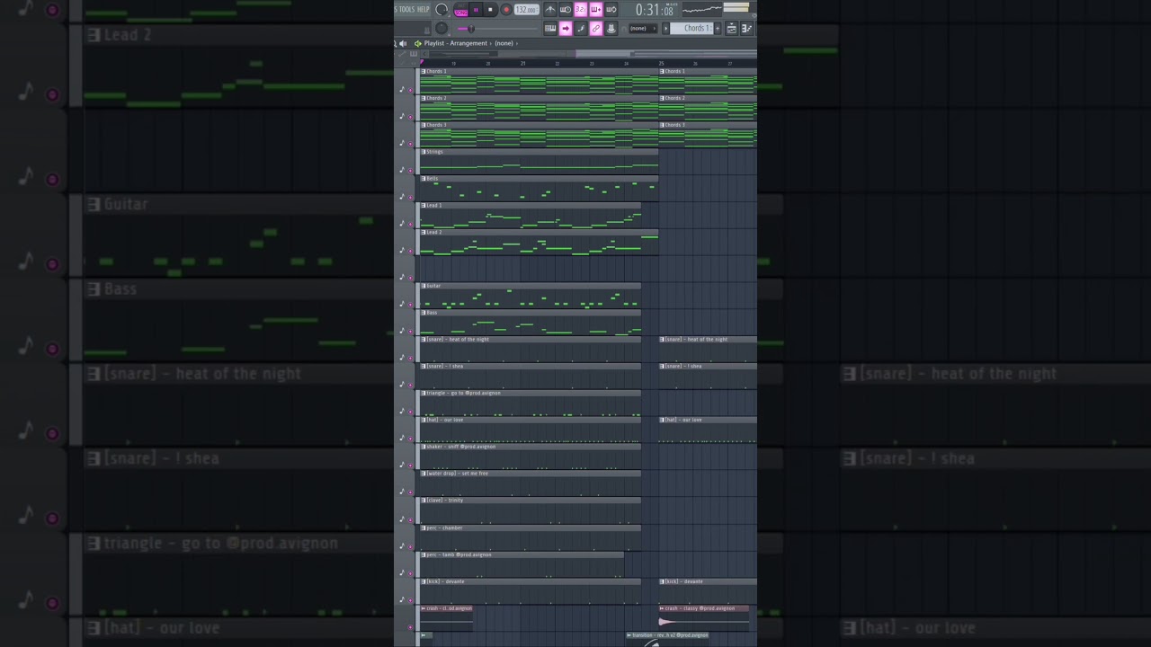Screen dimensions: 1151x647
Task: Select the Lead 2 pattern clip
Action: (539, 243)
